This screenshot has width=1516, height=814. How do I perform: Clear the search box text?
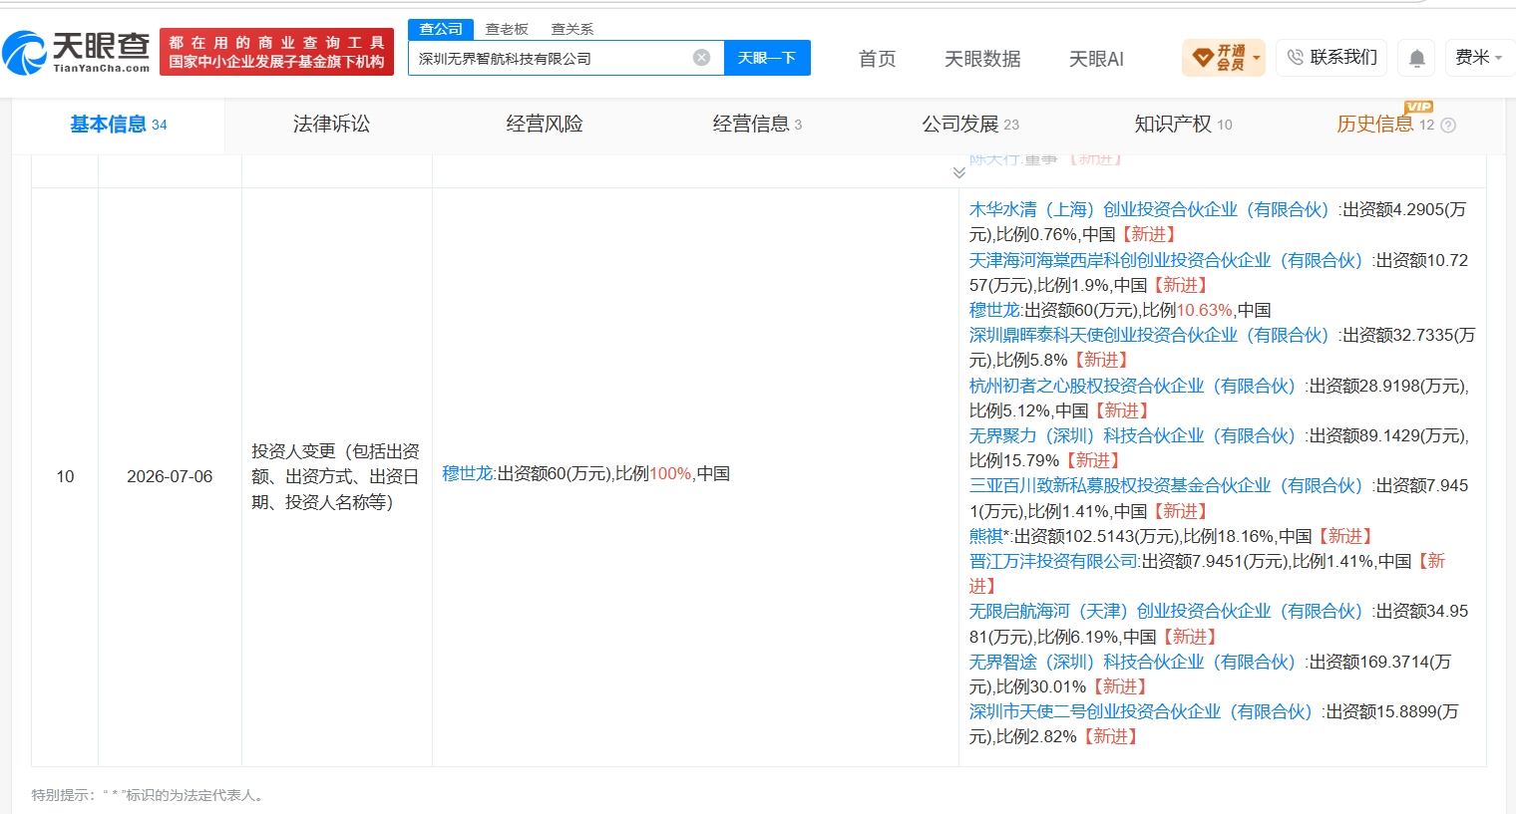pyautogui.click(x=701, y=58)
